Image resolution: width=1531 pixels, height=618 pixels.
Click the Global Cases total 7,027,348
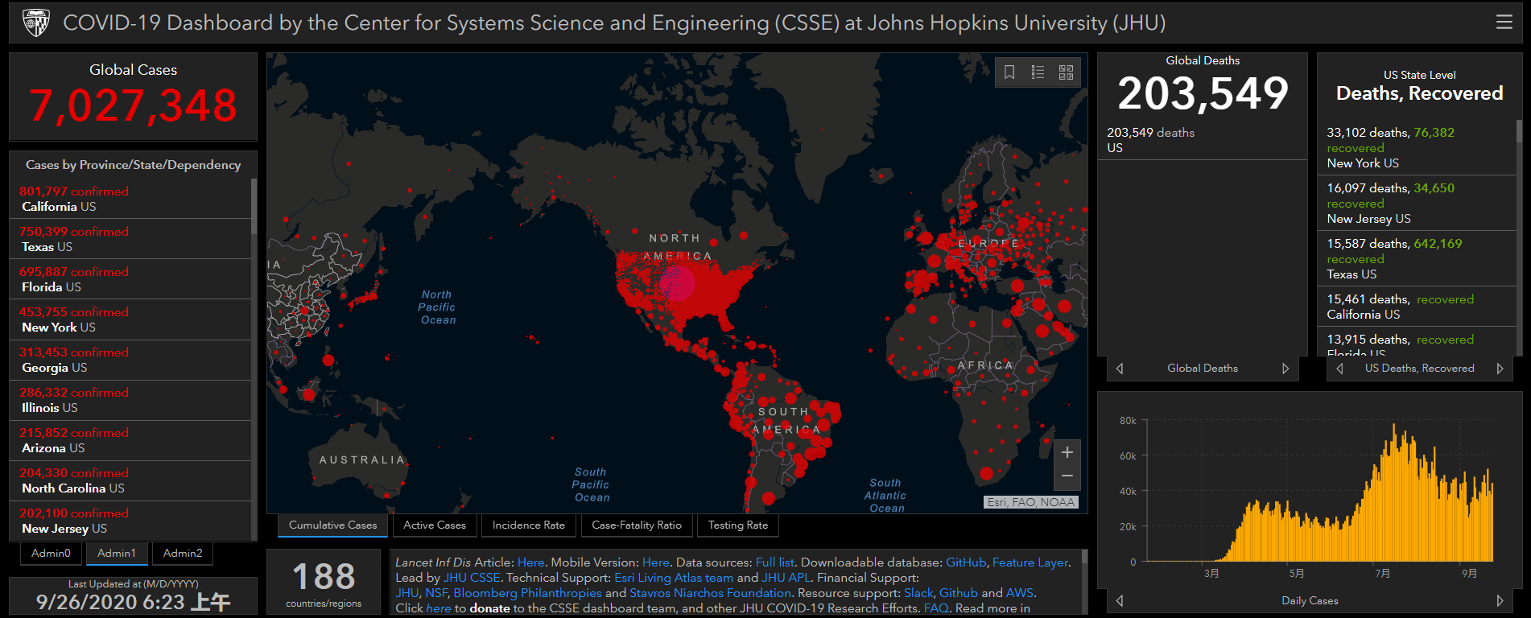coord(133,105)
